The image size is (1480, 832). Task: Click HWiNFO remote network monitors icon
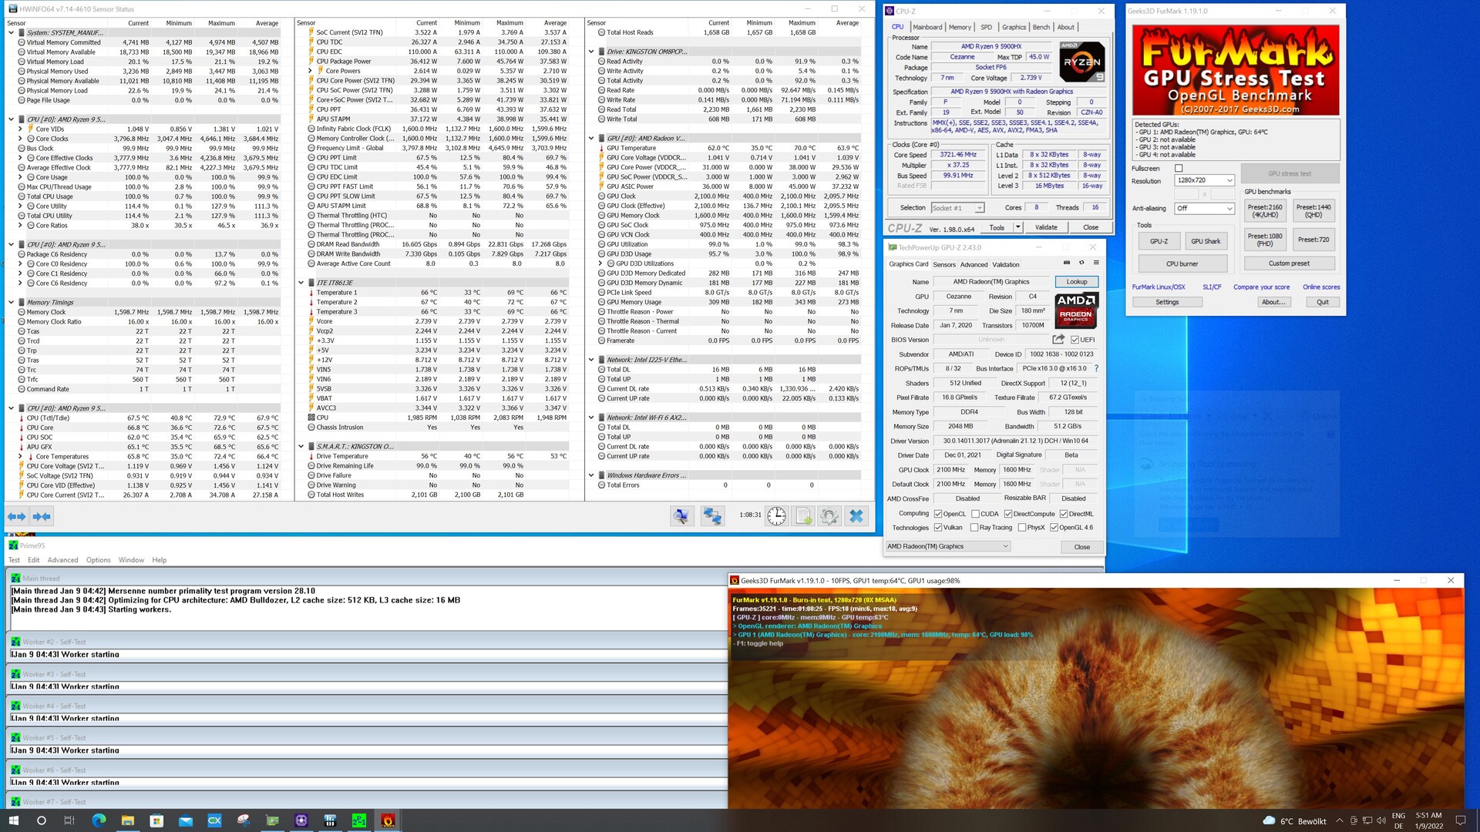point(712,515)
